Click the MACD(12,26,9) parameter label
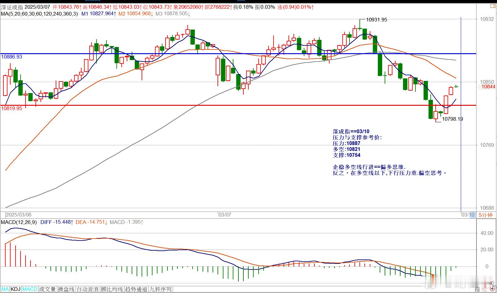Screen dimensions: 497x294 19,222
